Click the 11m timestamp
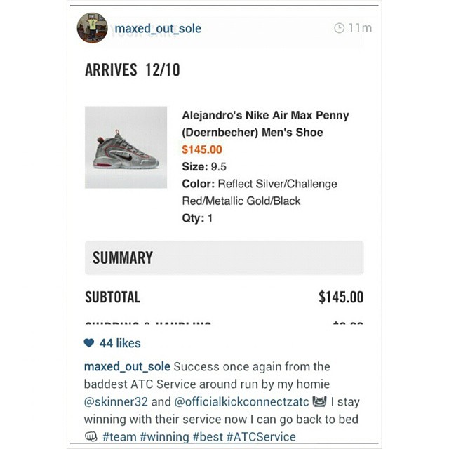Image resolution: width=449 pixels, height=449 pixels. tap(360, 28)
